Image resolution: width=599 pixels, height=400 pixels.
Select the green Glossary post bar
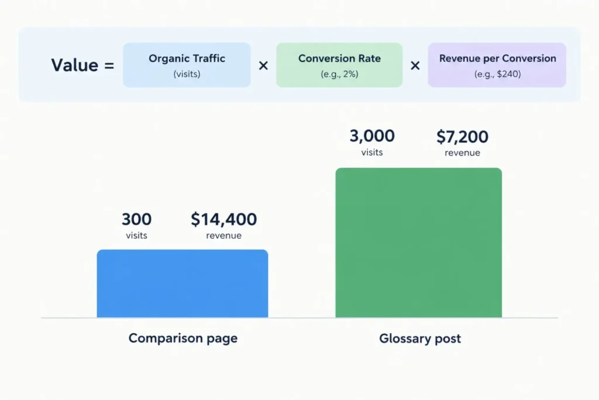pos(419,242)
